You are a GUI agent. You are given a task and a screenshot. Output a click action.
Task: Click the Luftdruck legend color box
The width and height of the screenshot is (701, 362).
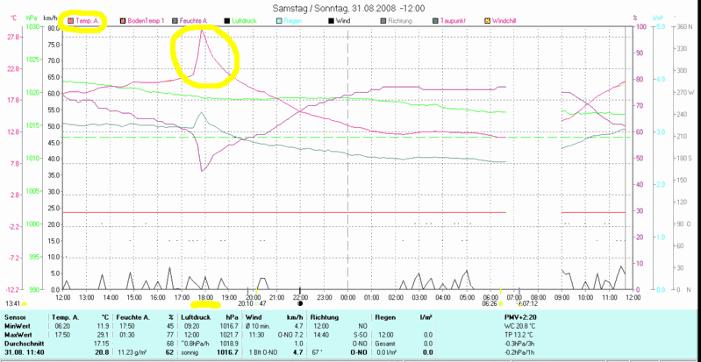pyautogui.click(x=228, y=19)
